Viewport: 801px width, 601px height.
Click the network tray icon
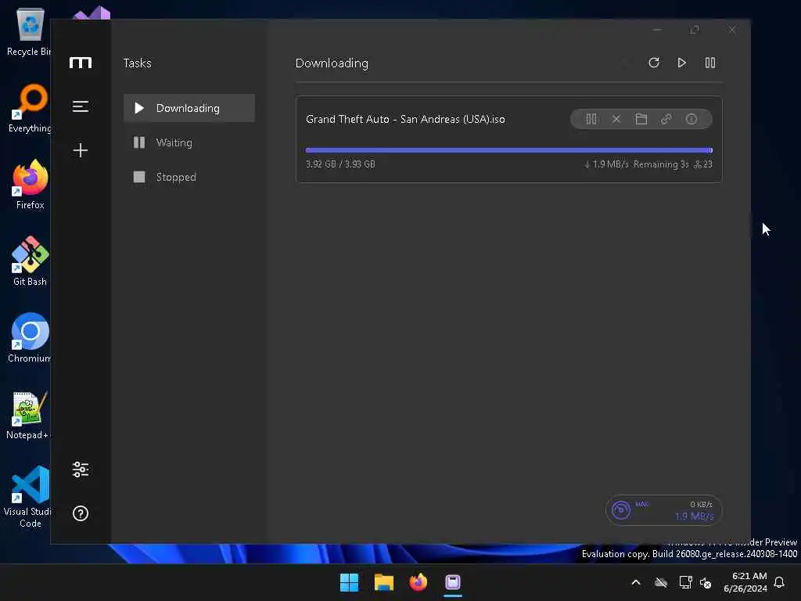click(685, 582)
